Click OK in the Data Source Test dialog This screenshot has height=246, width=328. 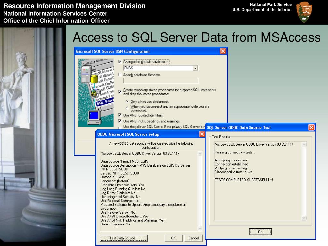click(x=260, y=232)
